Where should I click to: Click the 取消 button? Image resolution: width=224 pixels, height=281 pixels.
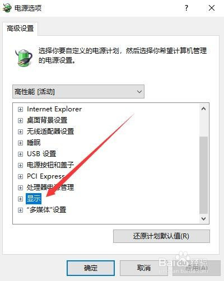pos(144,268)
